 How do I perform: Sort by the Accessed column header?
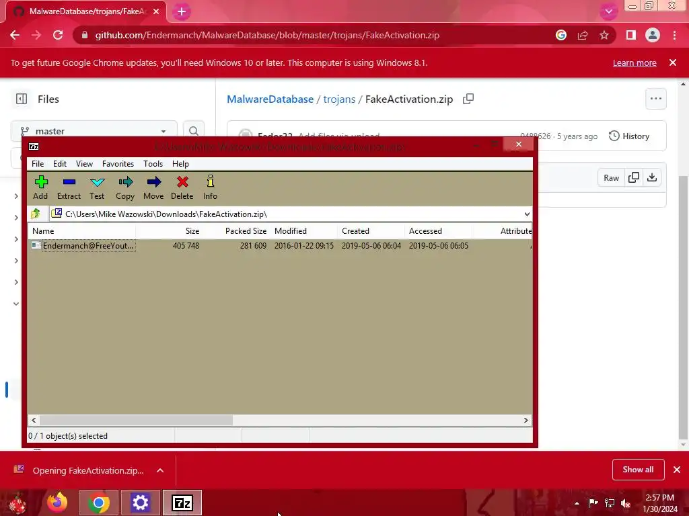(438, 231)
